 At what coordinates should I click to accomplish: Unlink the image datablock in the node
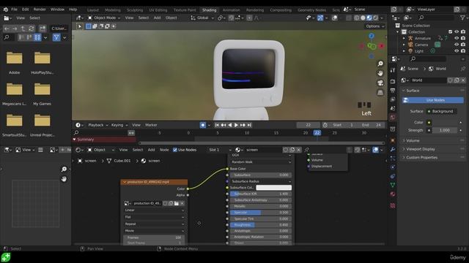pyautogui.click(x=182, y=203)
